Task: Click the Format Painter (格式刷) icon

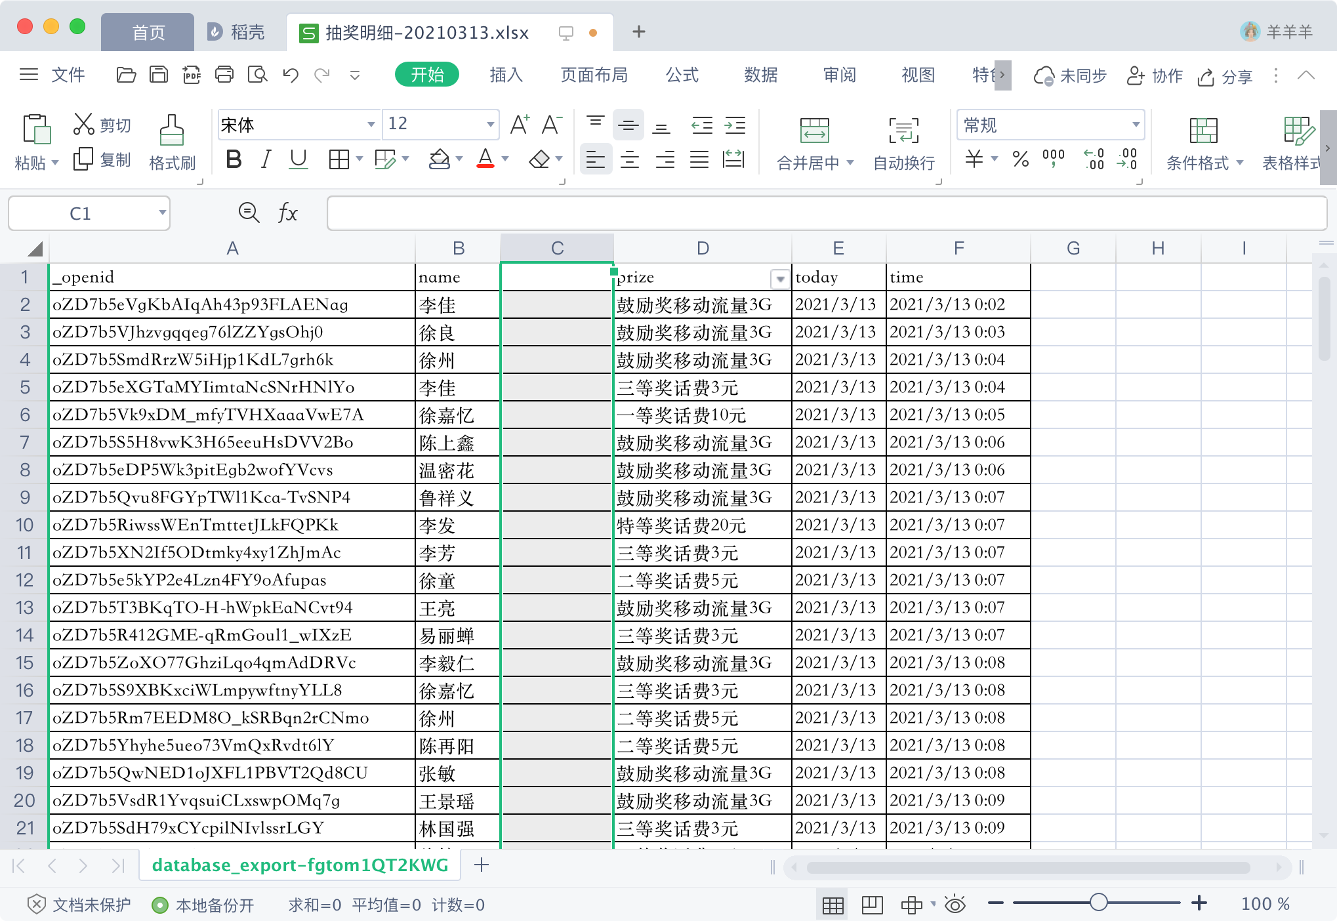Action: click(171, 130)
